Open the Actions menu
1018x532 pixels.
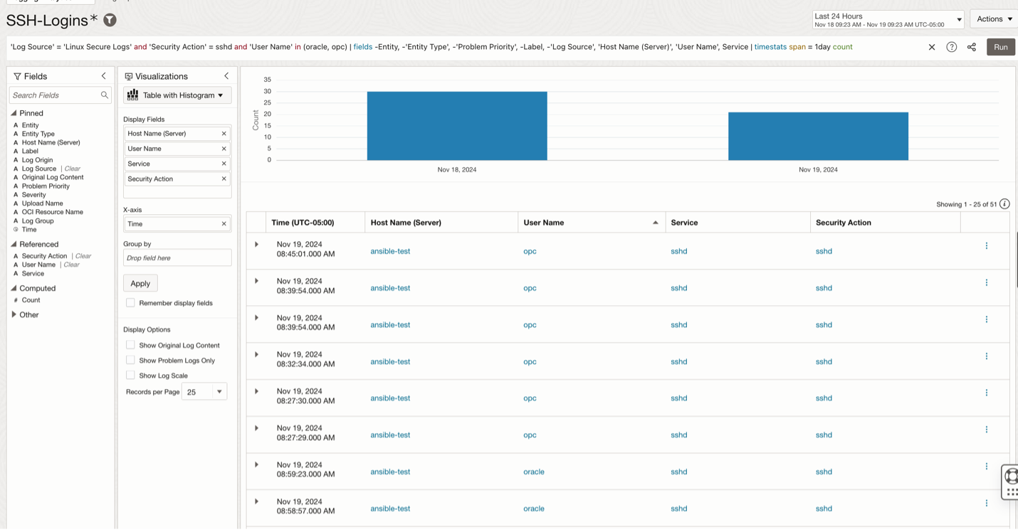click(994, 19)
